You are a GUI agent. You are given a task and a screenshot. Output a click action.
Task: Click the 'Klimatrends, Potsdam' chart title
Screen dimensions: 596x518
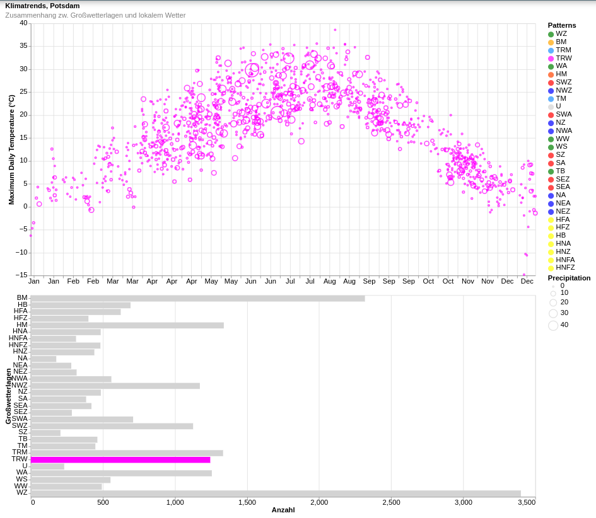tap(42, 6)
